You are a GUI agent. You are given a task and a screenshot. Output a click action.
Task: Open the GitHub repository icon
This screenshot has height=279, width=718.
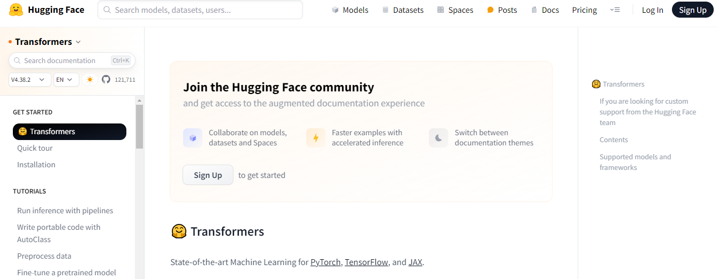pos(106,80)
